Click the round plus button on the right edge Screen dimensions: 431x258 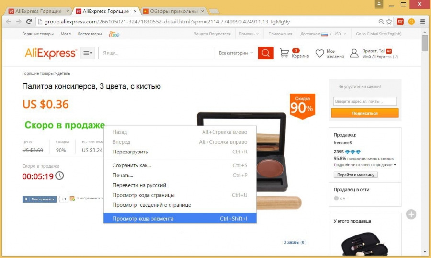tap(411, 214)
